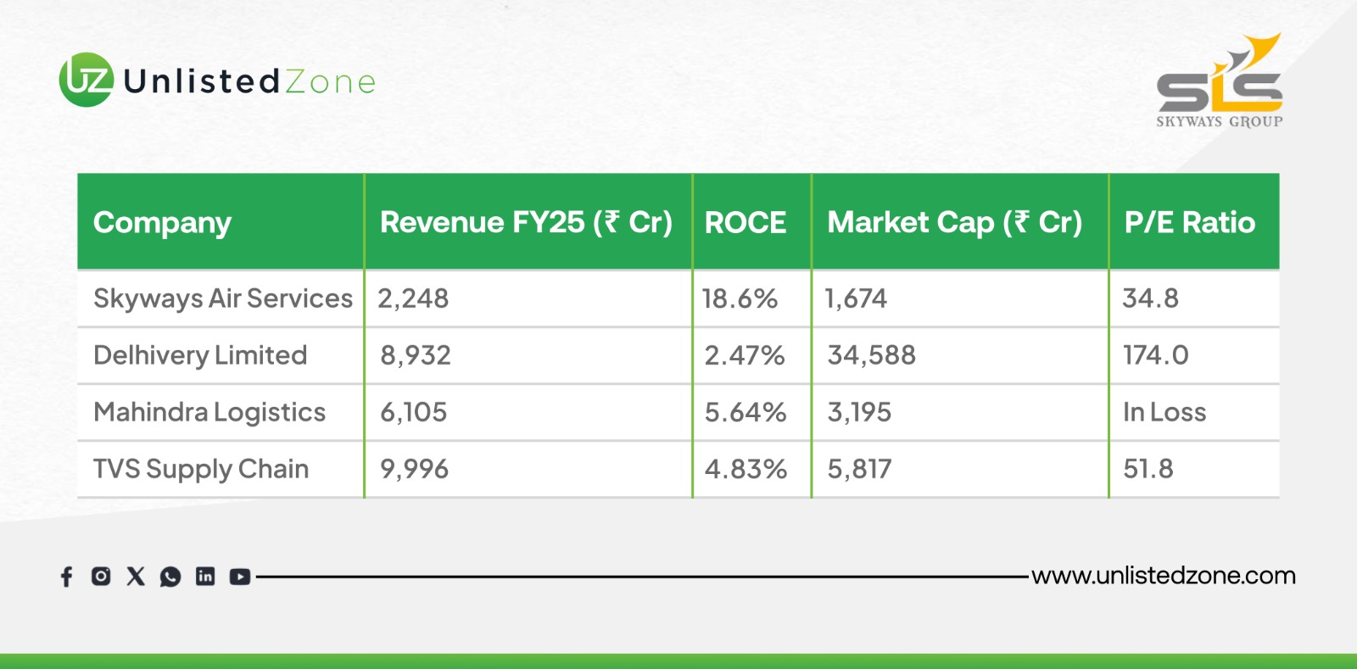Click the Facebook icon
Image resolution: width=1357 pixels, height=669 pixels.
click(67, 577)
